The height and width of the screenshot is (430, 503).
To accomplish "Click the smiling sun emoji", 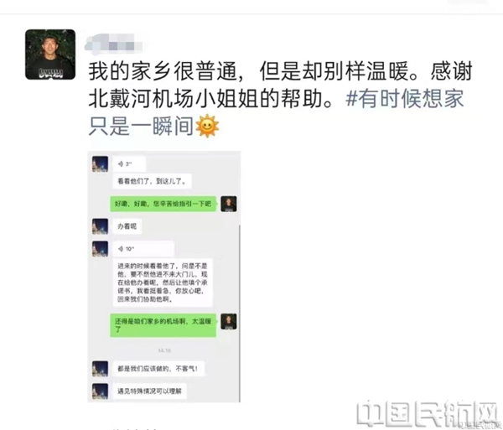I will (207, 126).
